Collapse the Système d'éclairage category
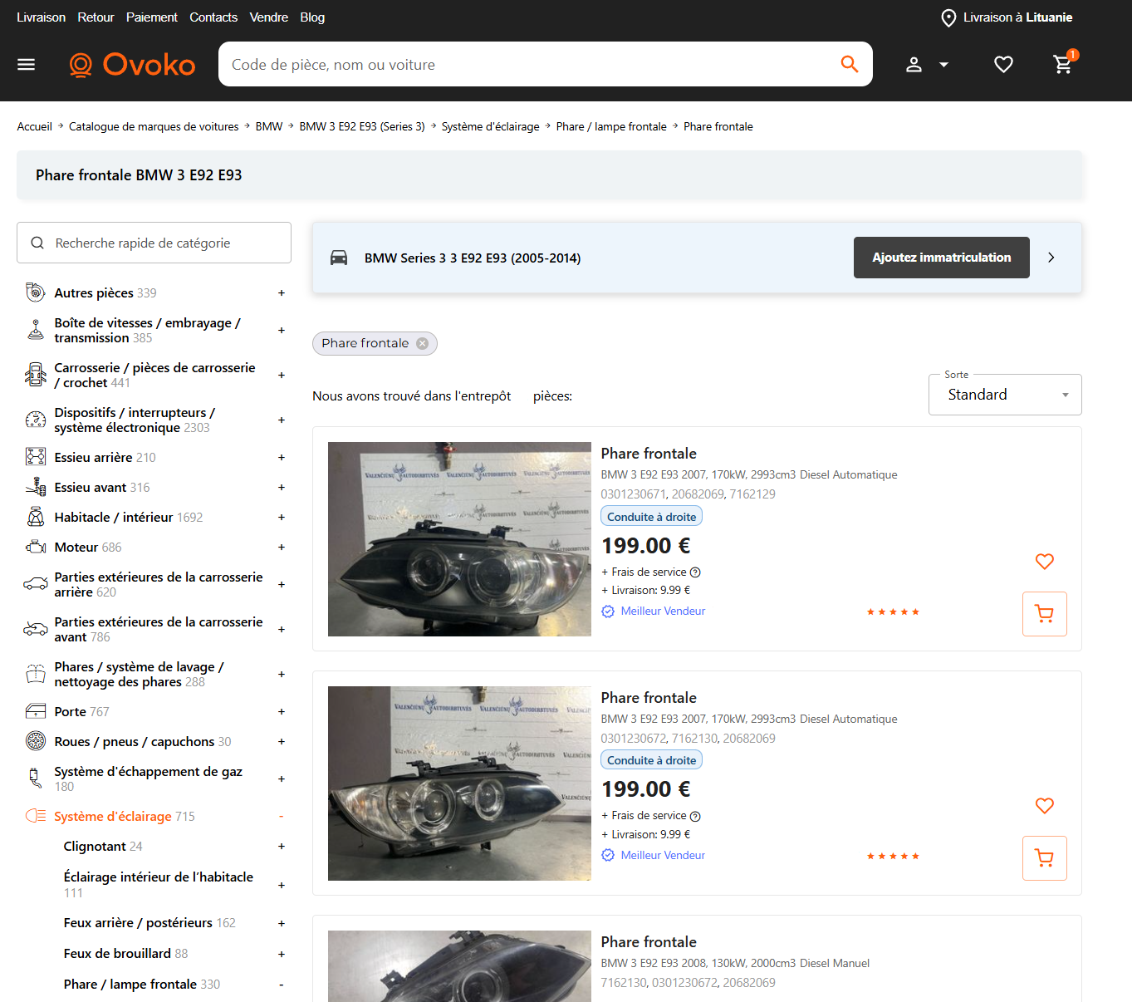1132x1002 pixels. [x=282, y=816]
